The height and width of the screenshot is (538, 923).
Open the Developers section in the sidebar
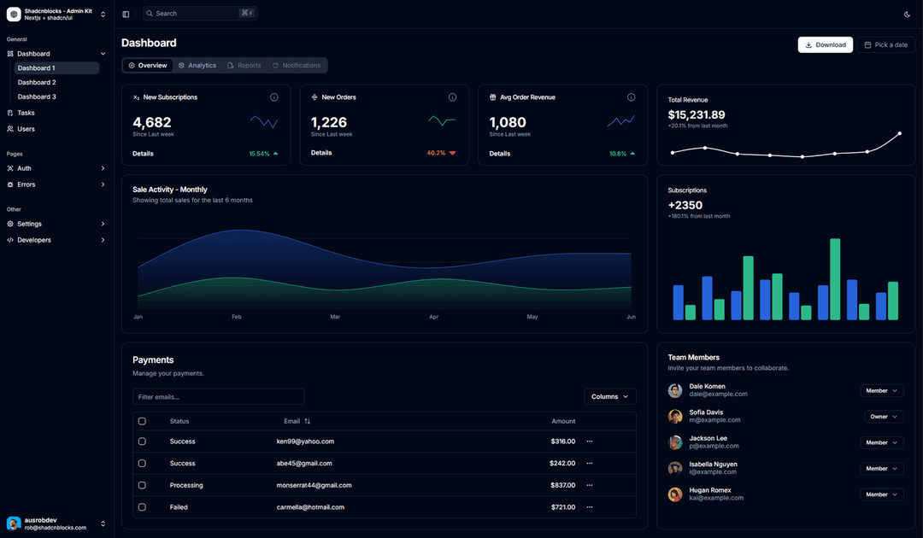(x=34, y=240)
